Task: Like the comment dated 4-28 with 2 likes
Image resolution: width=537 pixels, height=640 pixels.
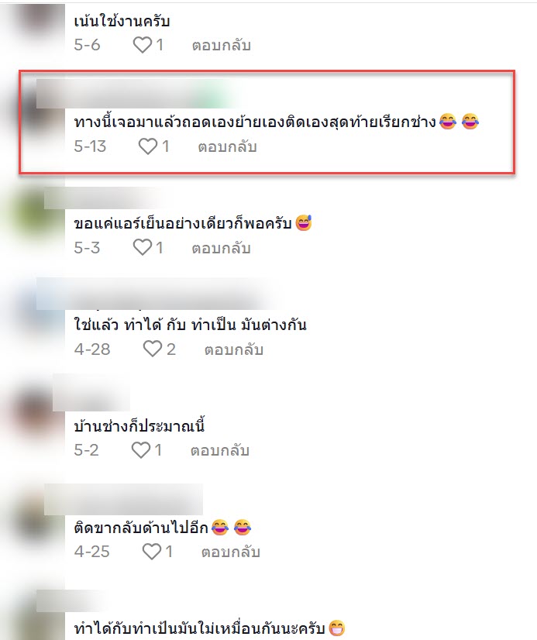Action: (x=152, y=349)
